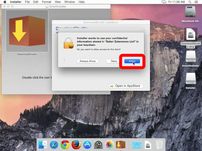Open System Preferences from the Dock

(98, 145)
